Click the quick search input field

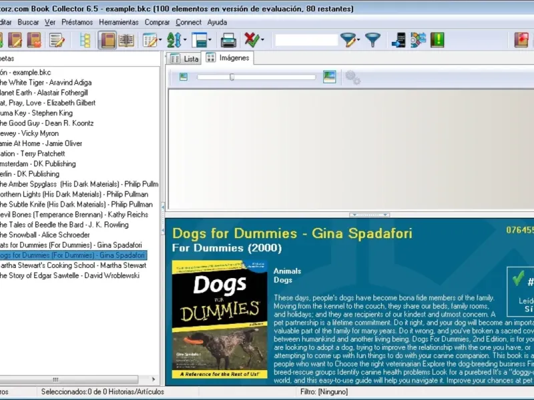click(306, 40)
